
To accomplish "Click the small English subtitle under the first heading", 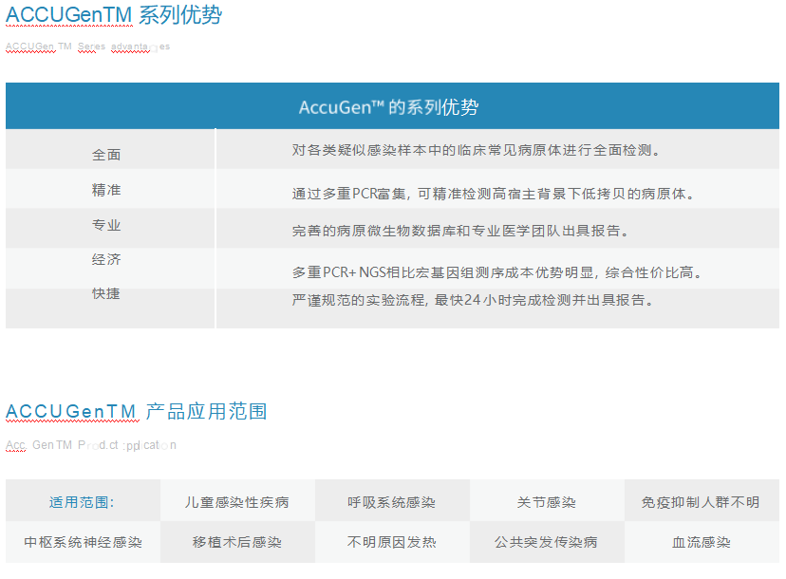I will 87,47.
